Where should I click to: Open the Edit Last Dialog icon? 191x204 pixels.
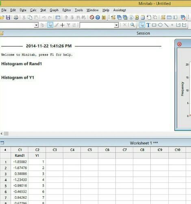[58, 18]
